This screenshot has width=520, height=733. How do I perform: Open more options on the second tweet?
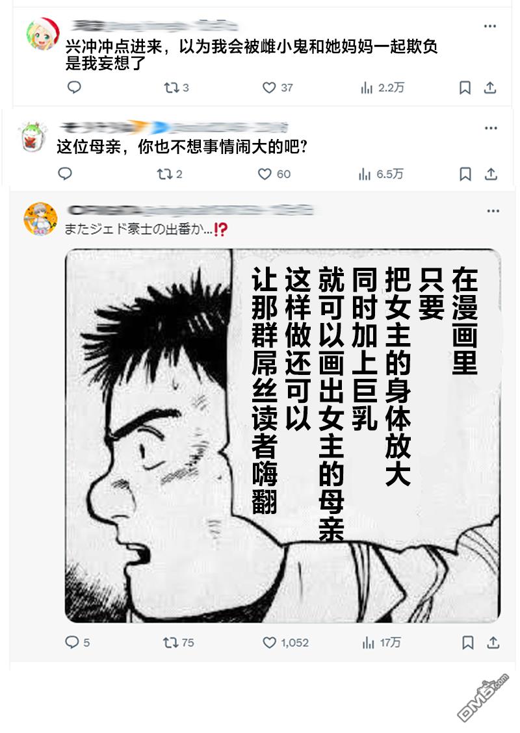[x=491, y=128]
